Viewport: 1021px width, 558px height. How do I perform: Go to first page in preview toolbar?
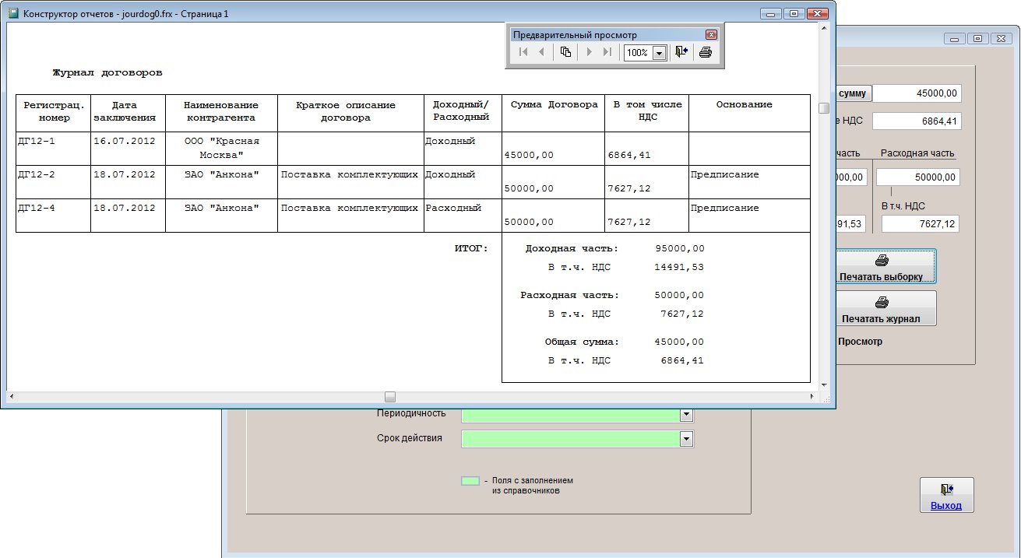[x=523, y=52]
